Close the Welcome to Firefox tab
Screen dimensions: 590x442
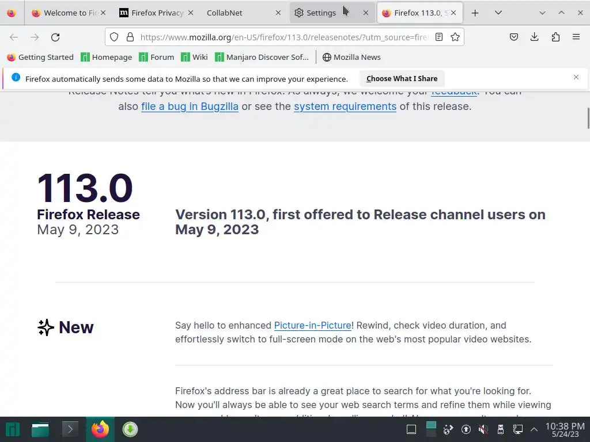[103, 13]
